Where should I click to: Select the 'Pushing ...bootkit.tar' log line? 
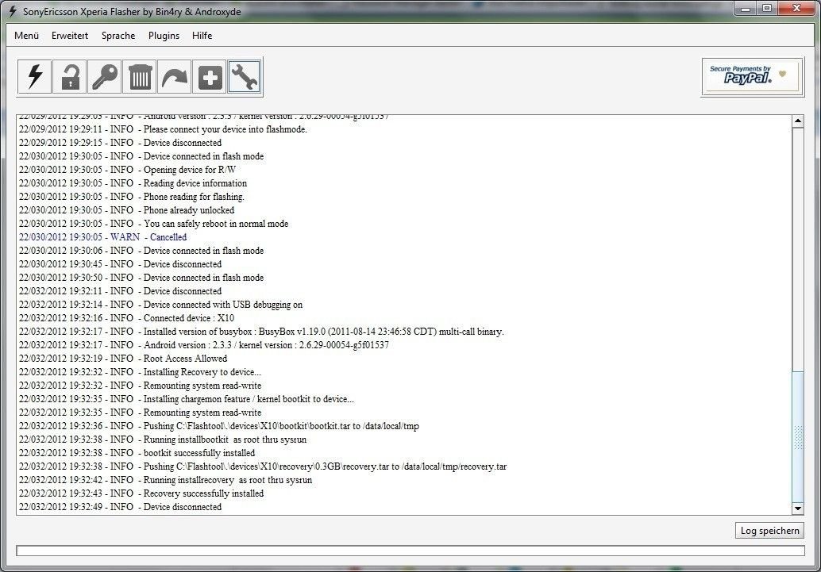point(219,426)
